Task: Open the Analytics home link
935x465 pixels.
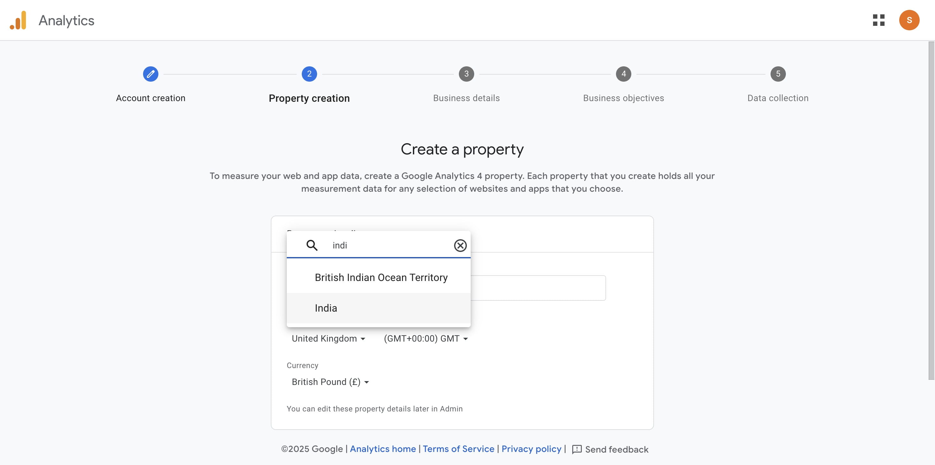Action: click(x=383, y=449)
